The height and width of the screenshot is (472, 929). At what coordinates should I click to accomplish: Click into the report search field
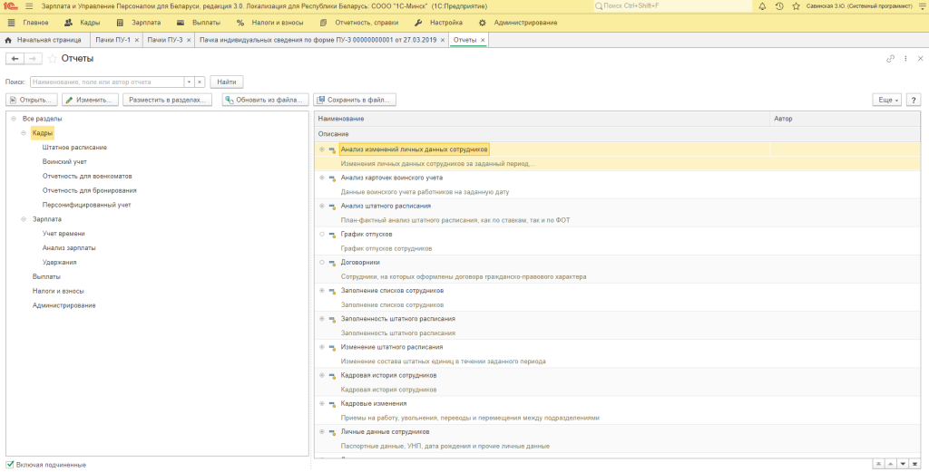107,82
